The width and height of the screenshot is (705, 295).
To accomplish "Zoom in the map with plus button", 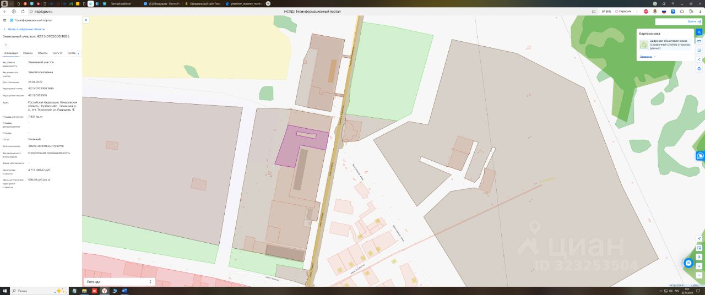I will [699, 266].
